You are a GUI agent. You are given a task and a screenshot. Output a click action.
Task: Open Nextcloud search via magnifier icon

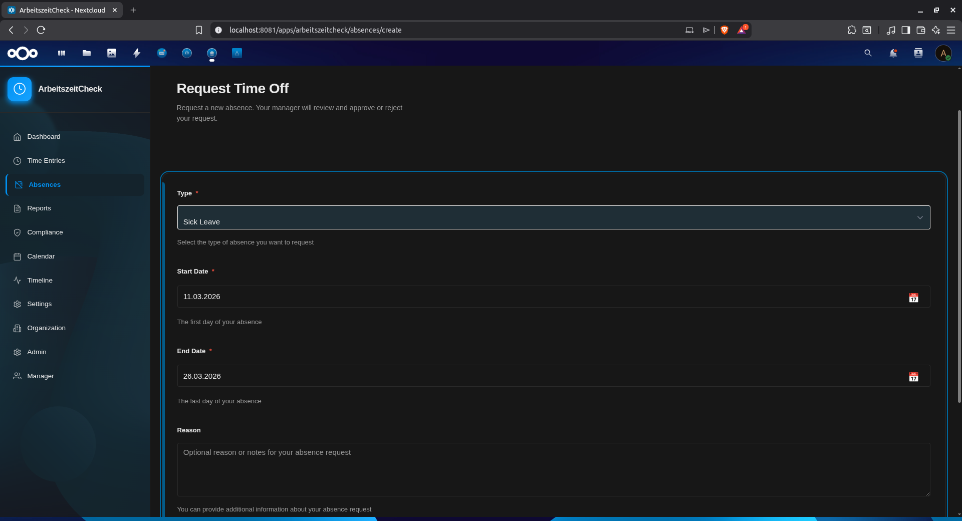tap(867, 53)
